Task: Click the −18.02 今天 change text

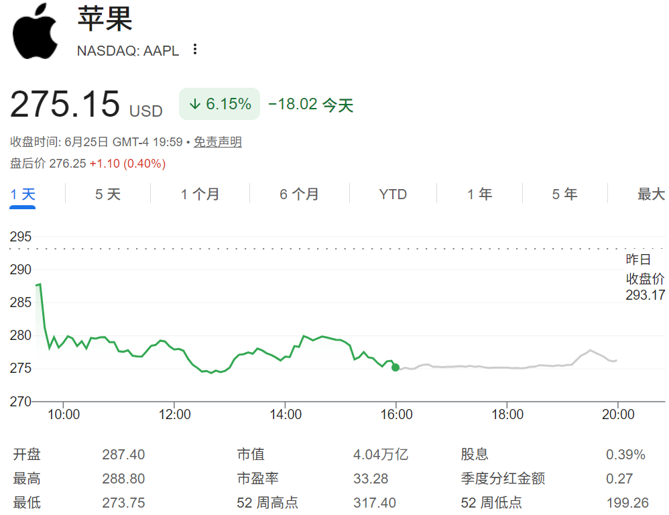Action: [311, 105]
